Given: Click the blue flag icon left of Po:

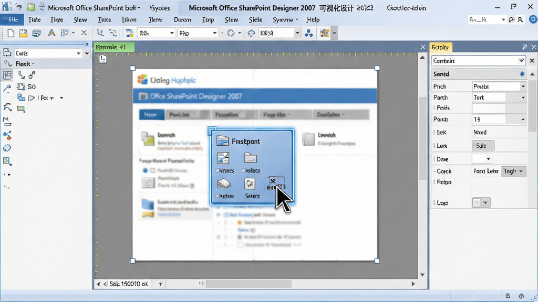Looking at the screenshot, I should [21, 98].
